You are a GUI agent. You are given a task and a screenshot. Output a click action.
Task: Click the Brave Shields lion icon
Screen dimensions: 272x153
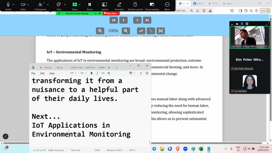tap(204, 11)
